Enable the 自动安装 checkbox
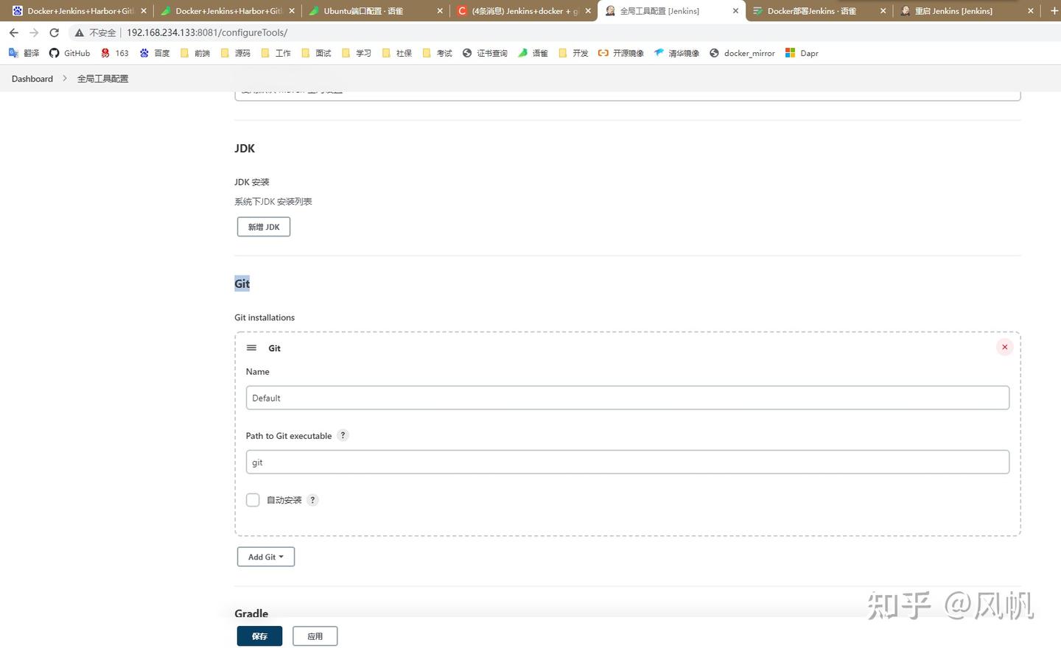The width and height of the screenshot is (1061, 648). coord(253,499)
